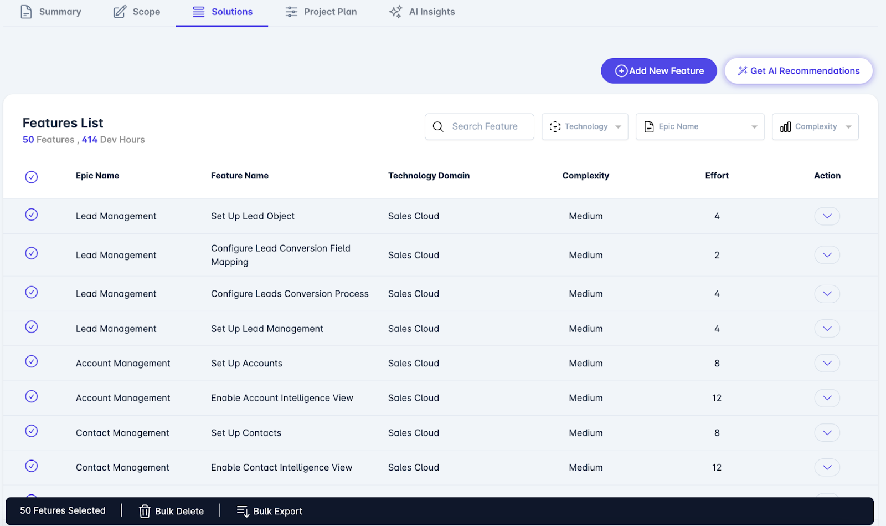Click the search magnifier icon
This screenshot has width=886, height=526.
click(x=438, y=126)
